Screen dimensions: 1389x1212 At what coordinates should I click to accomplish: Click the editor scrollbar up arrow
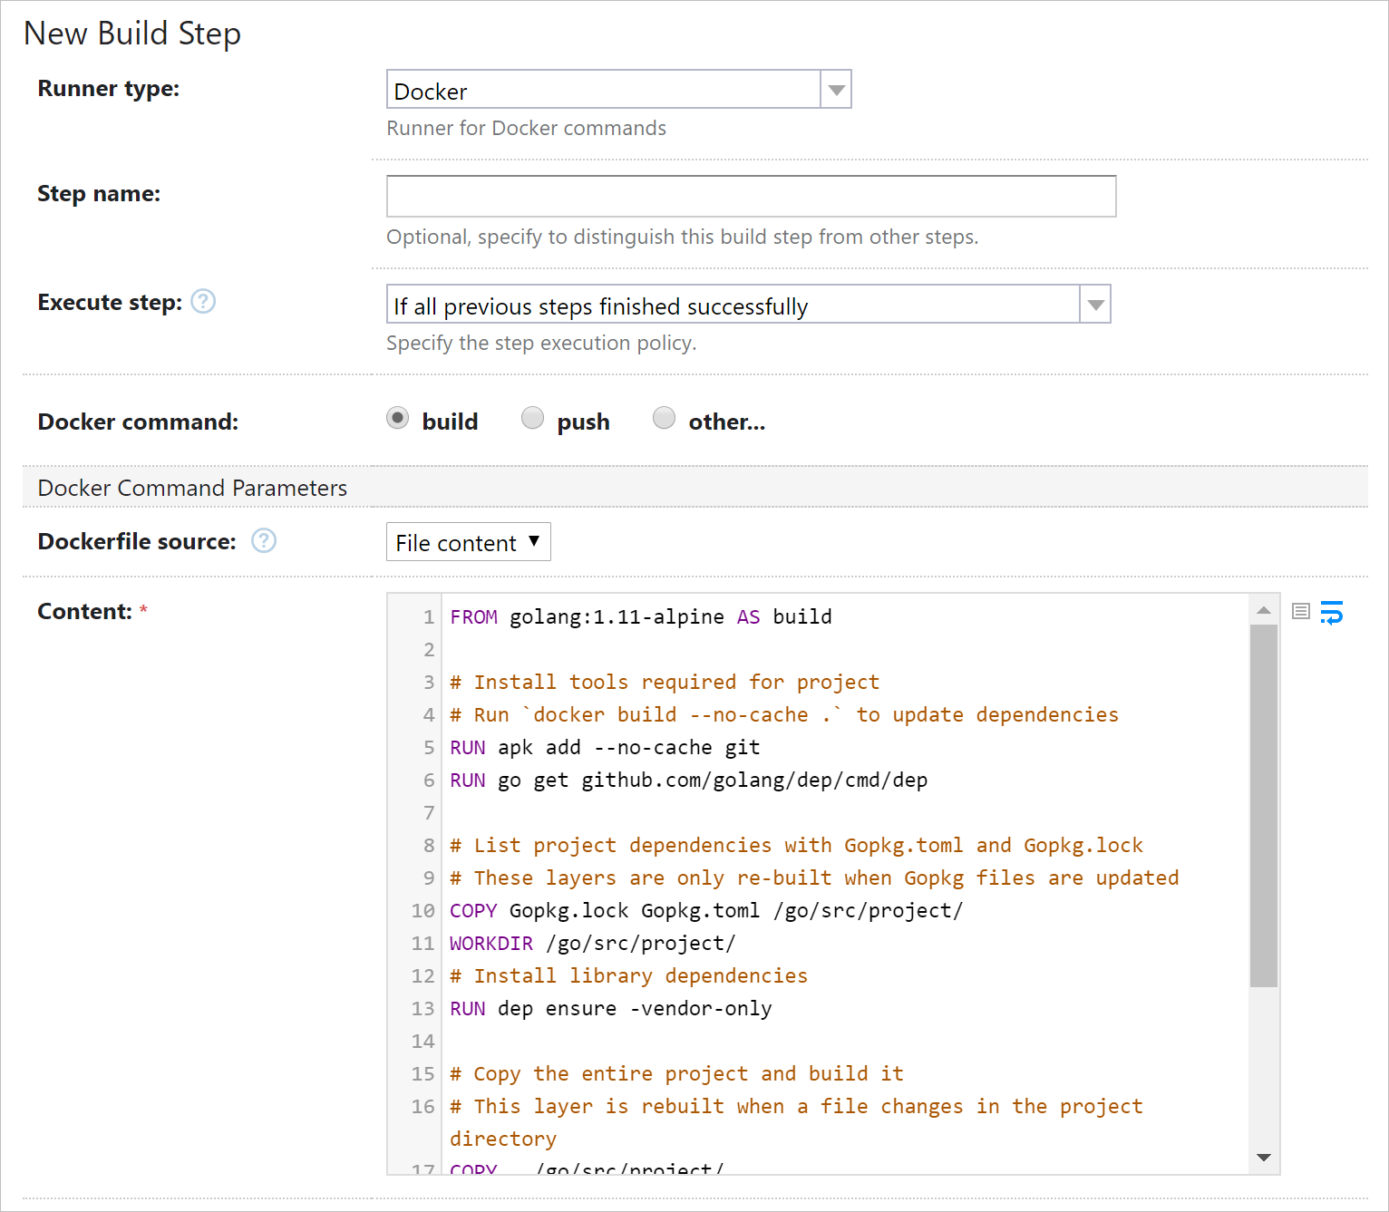tap(1263, 610)
